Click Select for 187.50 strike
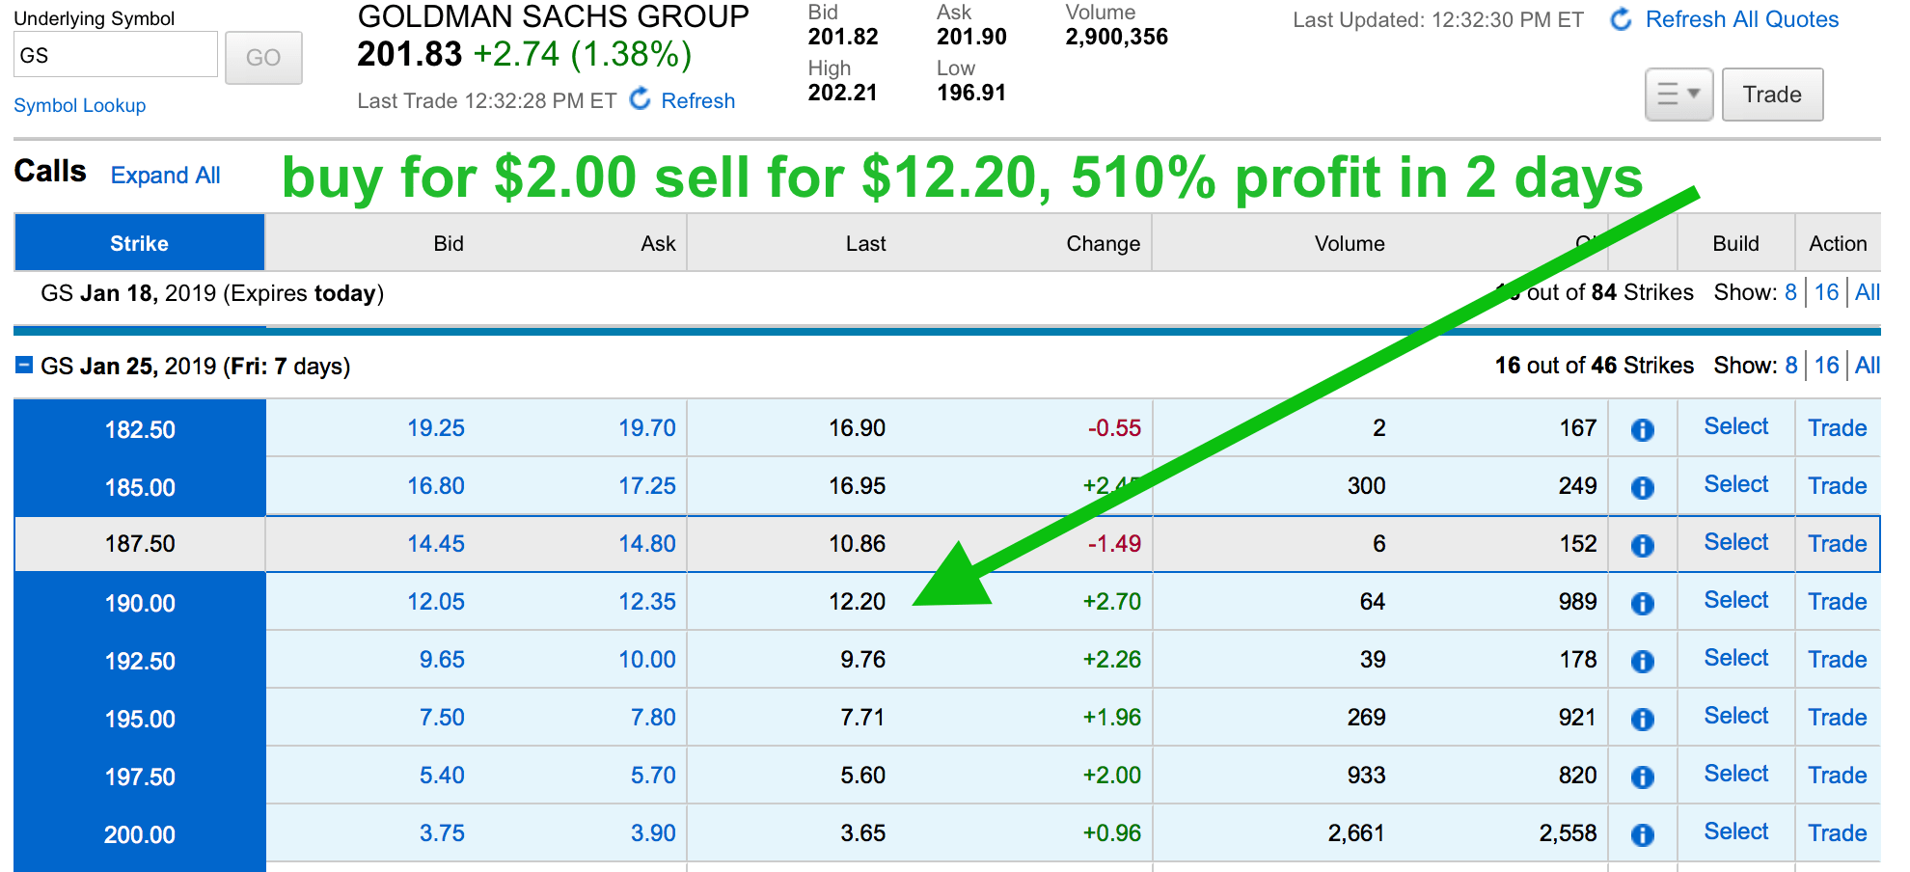Image resolution: width=1910 pixels, height=872 pixels. point(1736,542)
